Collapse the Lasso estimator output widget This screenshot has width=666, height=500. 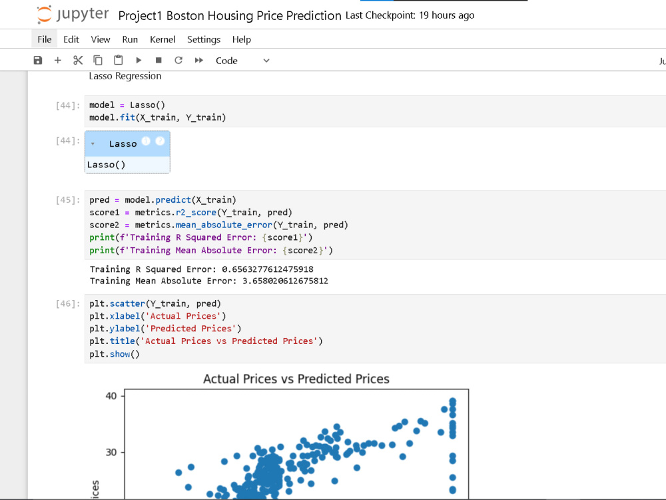point(93,144)
